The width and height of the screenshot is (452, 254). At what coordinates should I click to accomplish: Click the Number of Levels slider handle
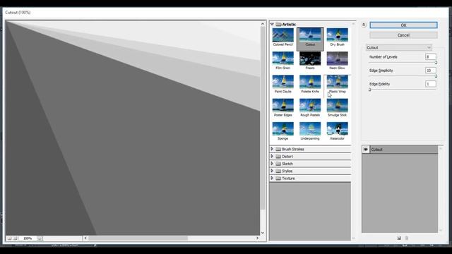click(436, 63)
